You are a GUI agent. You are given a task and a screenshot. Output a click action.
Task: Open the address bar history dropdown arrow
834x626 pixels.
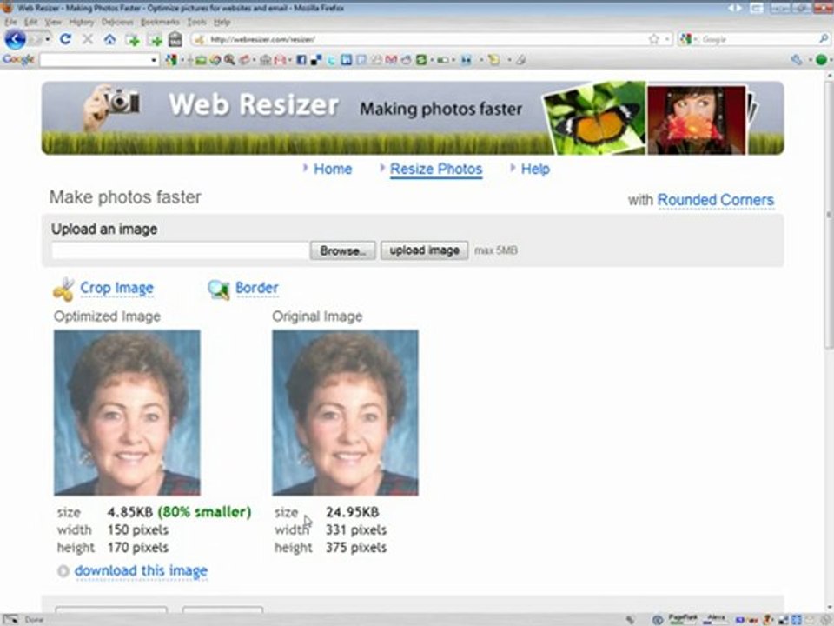[x=667, y=39]
